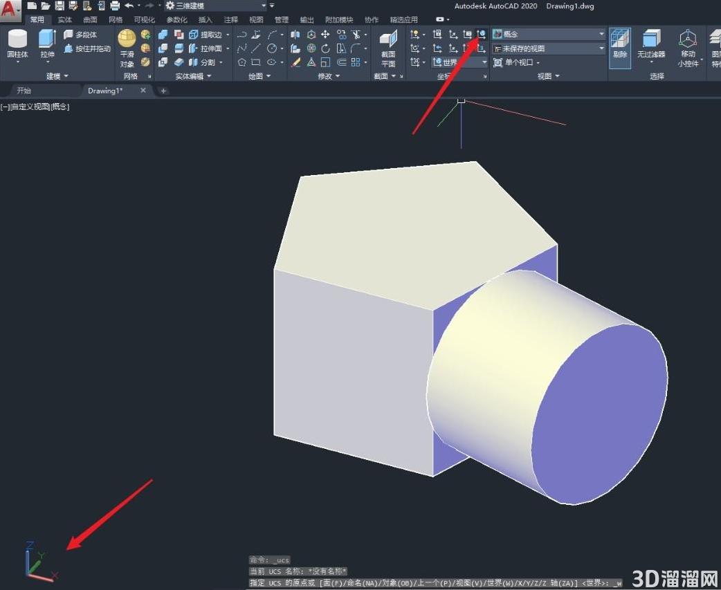This screenshot has width=721, height=590.
Task: Expand the 截面 panel title arrow
Action: (x=394, y=76)
